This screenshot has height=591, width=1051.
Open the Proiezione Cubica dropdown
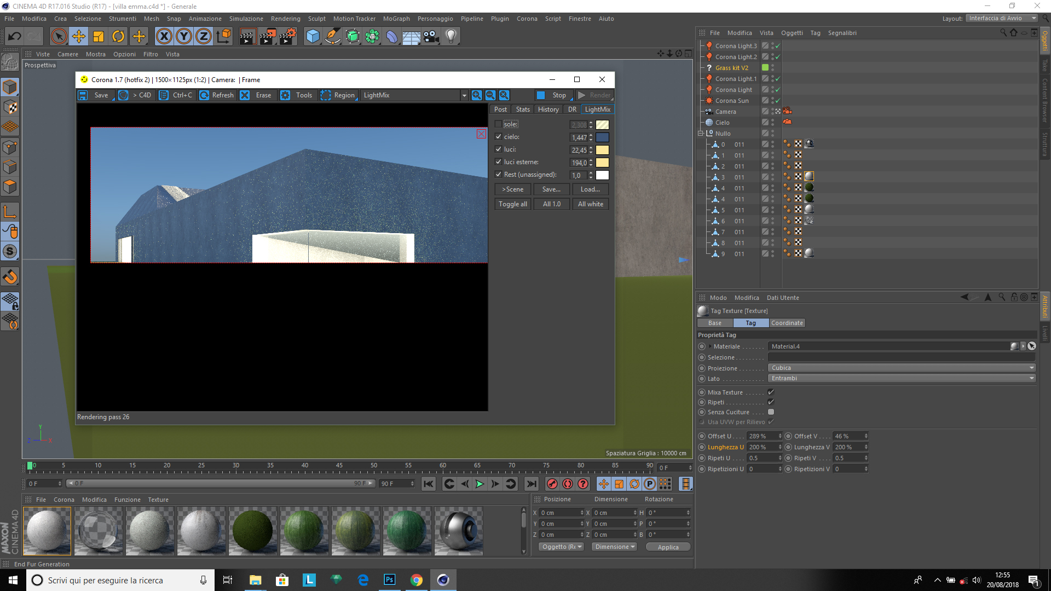(901, 368)
